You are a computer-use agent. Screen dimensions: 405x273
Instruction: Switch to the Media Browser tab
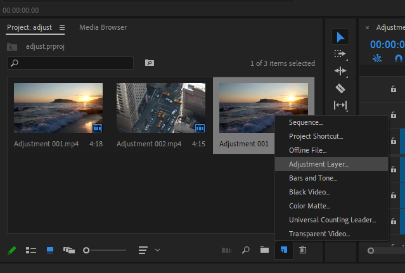click(103, 28)
